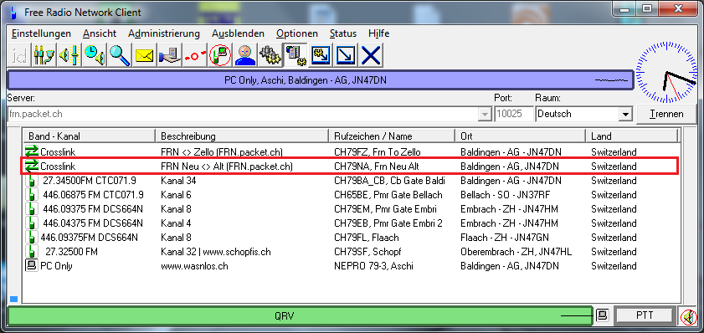
Task: Click gateway icon beside 446.06875 FM CTC071.9
Action: tap(31, 195)
